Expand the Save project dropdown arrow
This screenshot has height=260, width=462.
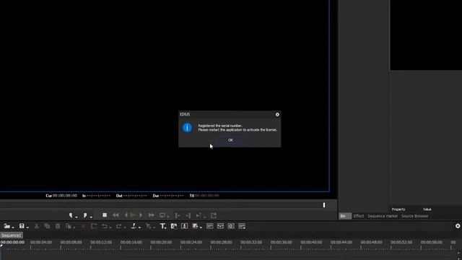coord(27,227)
